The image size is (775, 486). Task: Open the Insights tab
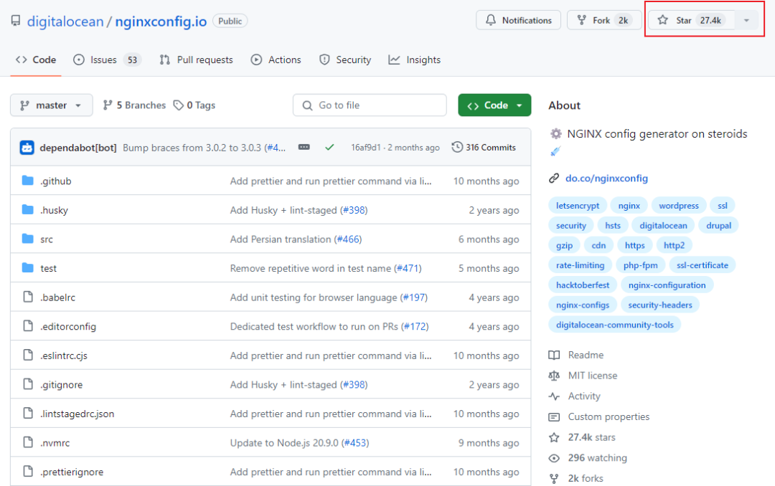tap(414, 59)
